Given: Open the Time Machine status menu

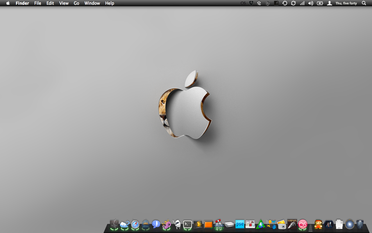Looking at the screenshot, I should coord(285,3).
